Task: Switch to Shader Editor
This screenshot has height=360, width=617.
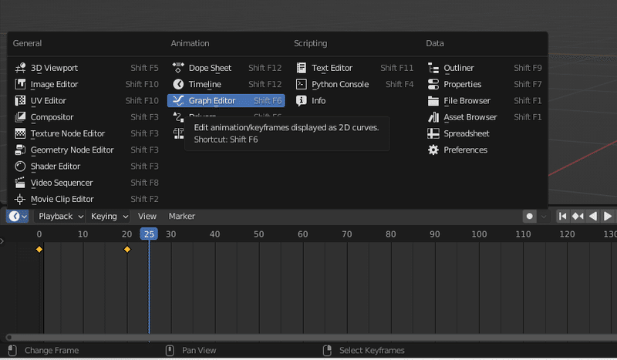Action: 86,167
